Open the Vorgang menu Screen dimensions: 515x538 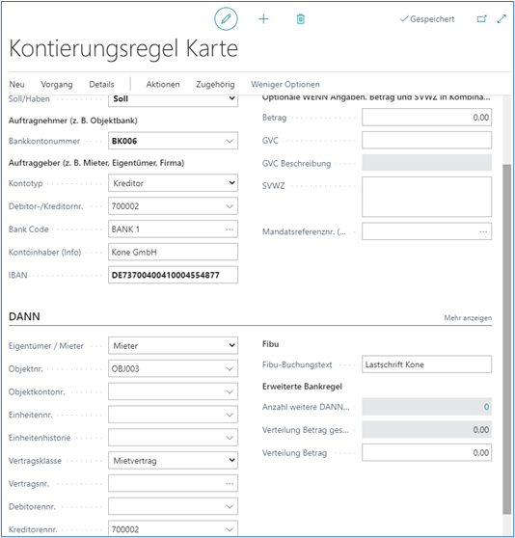click(x=57, y=85)
